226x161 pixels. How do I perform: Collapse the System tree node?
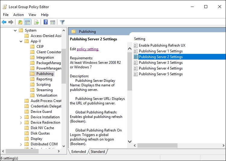(15, 30)
